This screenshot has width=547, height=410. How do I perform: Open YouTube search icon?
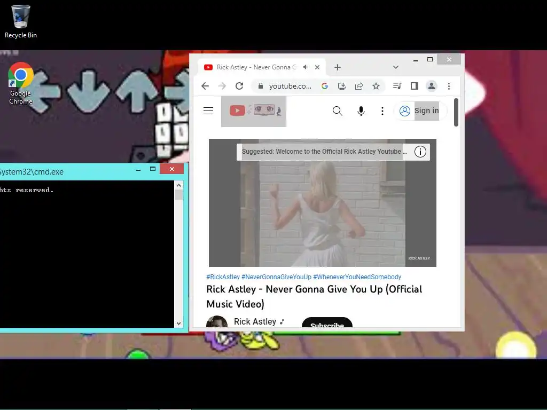338,111
